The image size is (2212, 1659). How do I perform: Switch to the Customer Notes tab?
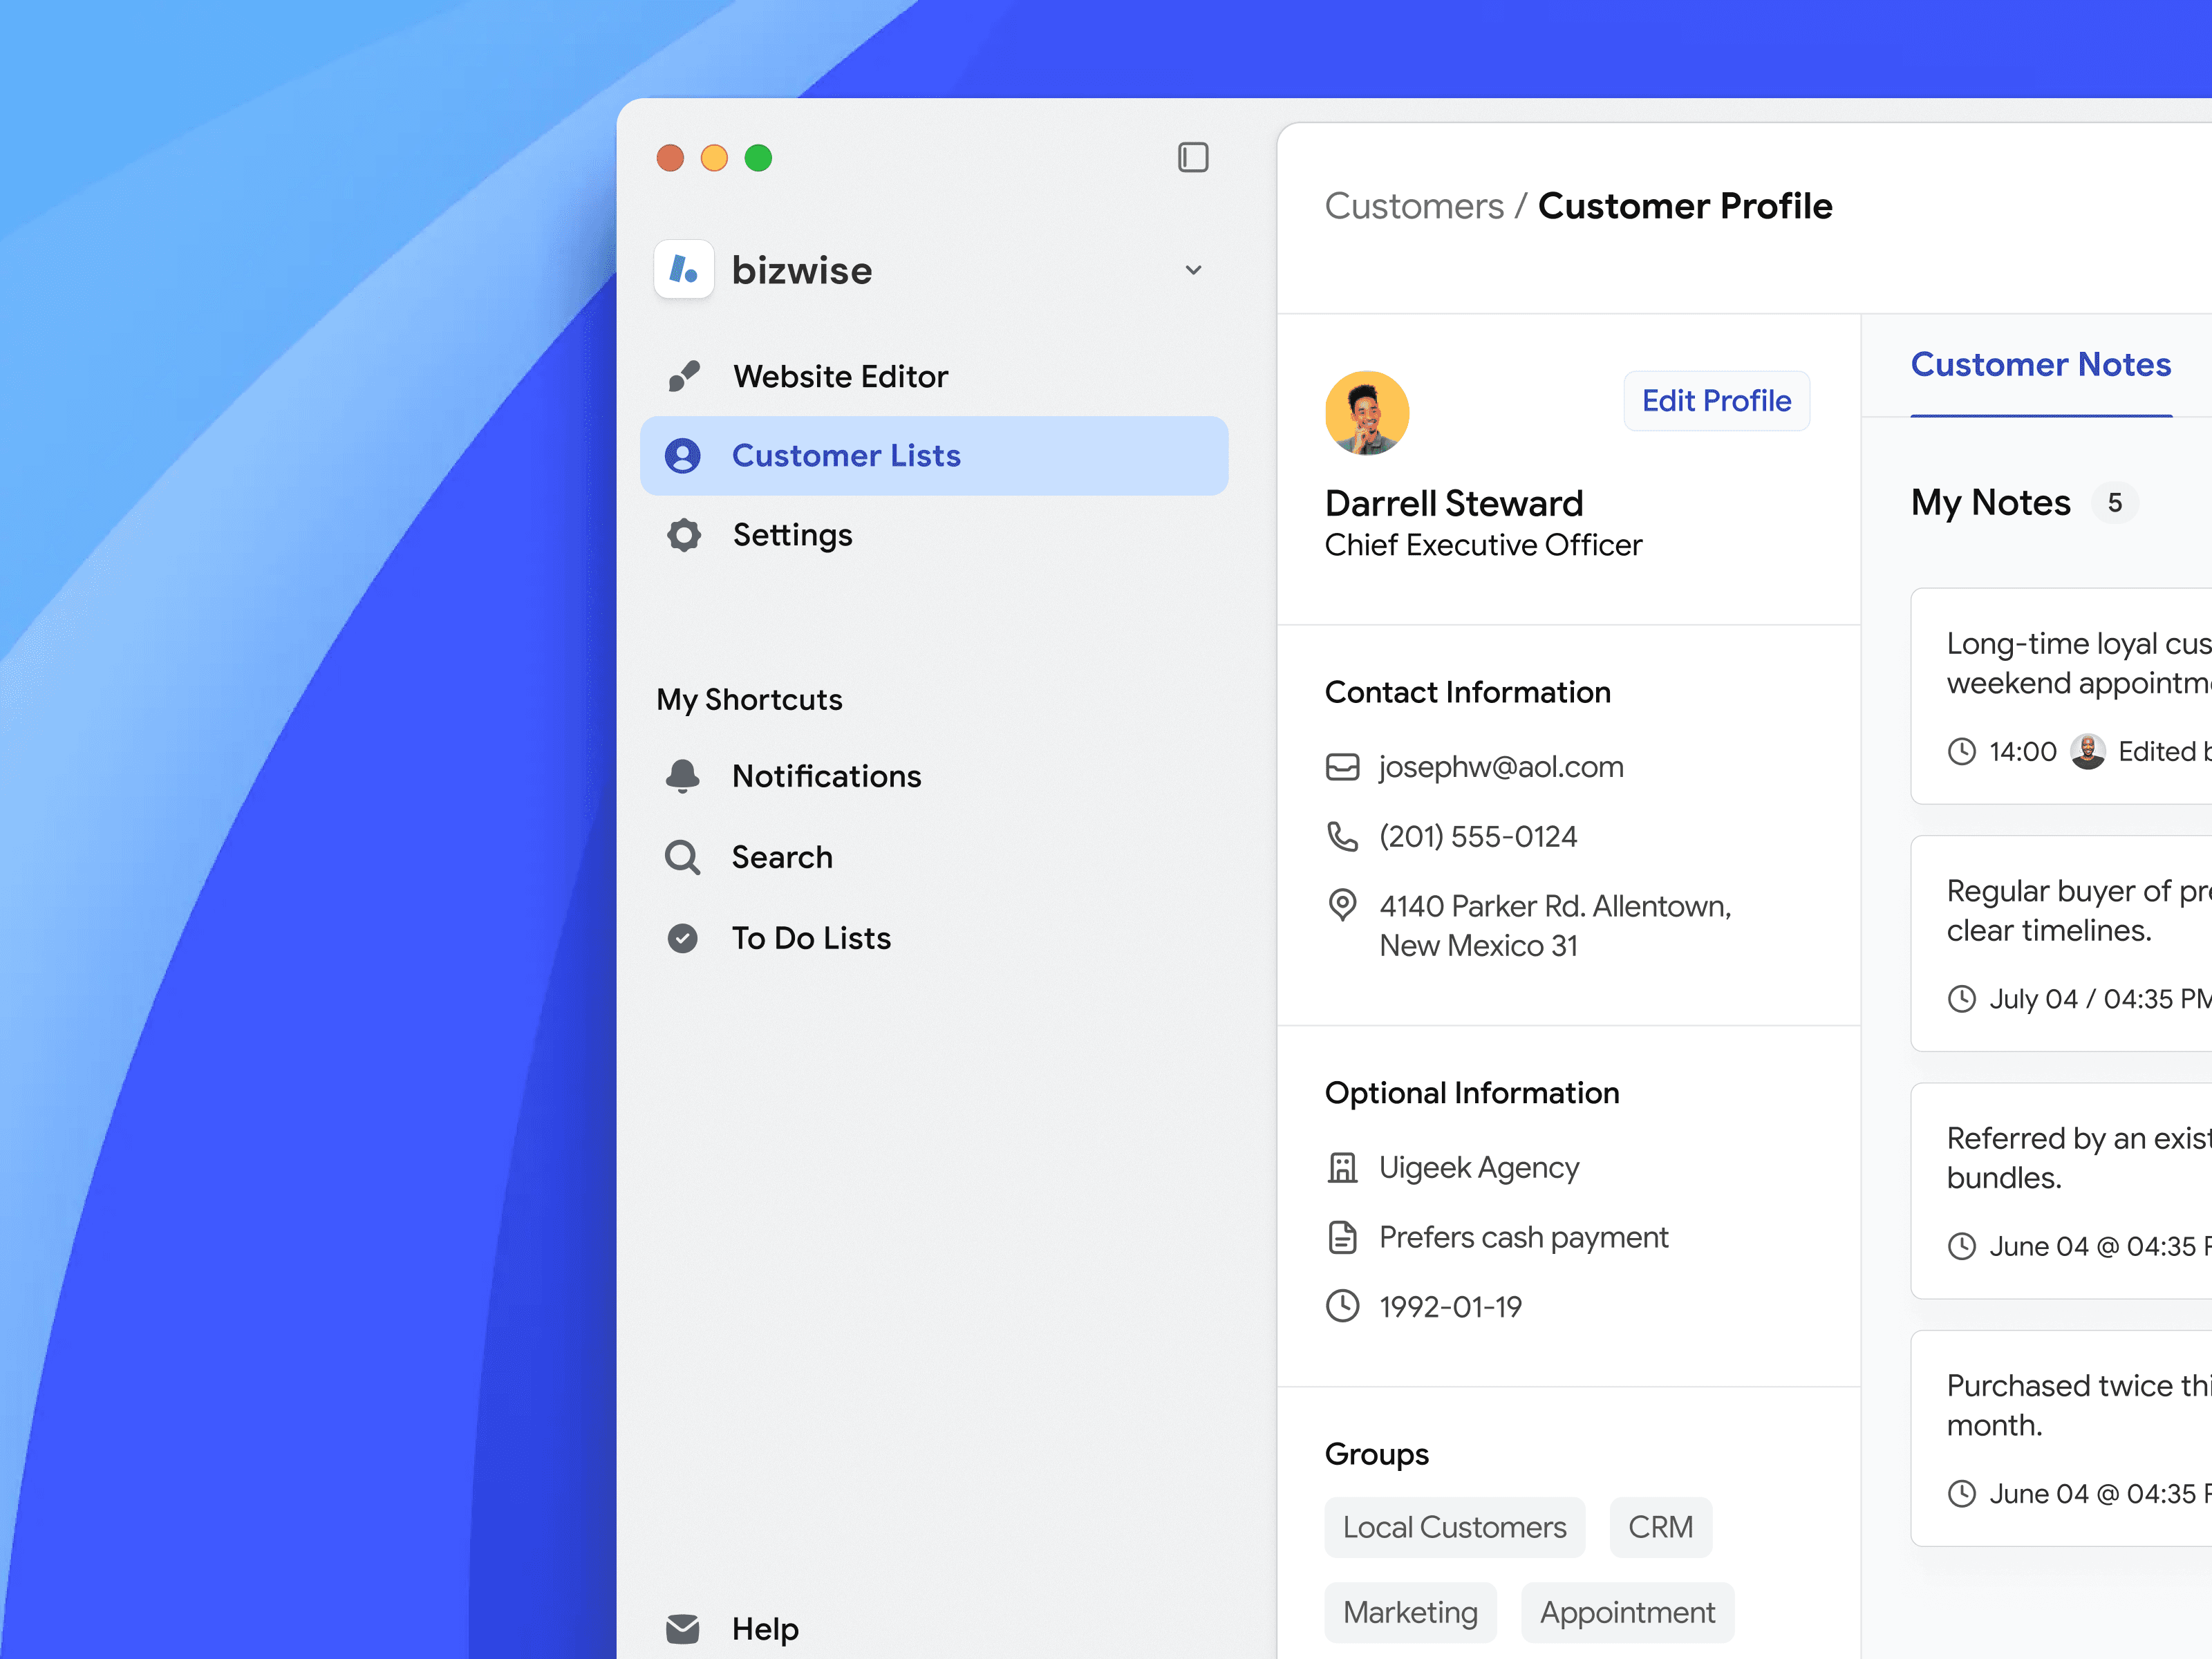pyautogui.click(x=2041, y=364)
